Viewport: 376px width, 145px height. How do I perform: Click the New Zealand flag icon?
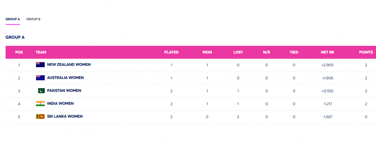pyautogui.click(x=40, y=65)
